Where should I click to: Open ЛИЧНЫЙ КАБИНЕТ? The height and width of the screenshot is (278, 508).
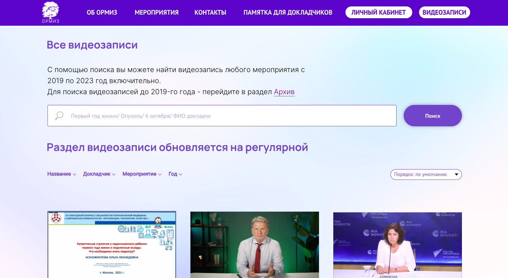[379, 12]
